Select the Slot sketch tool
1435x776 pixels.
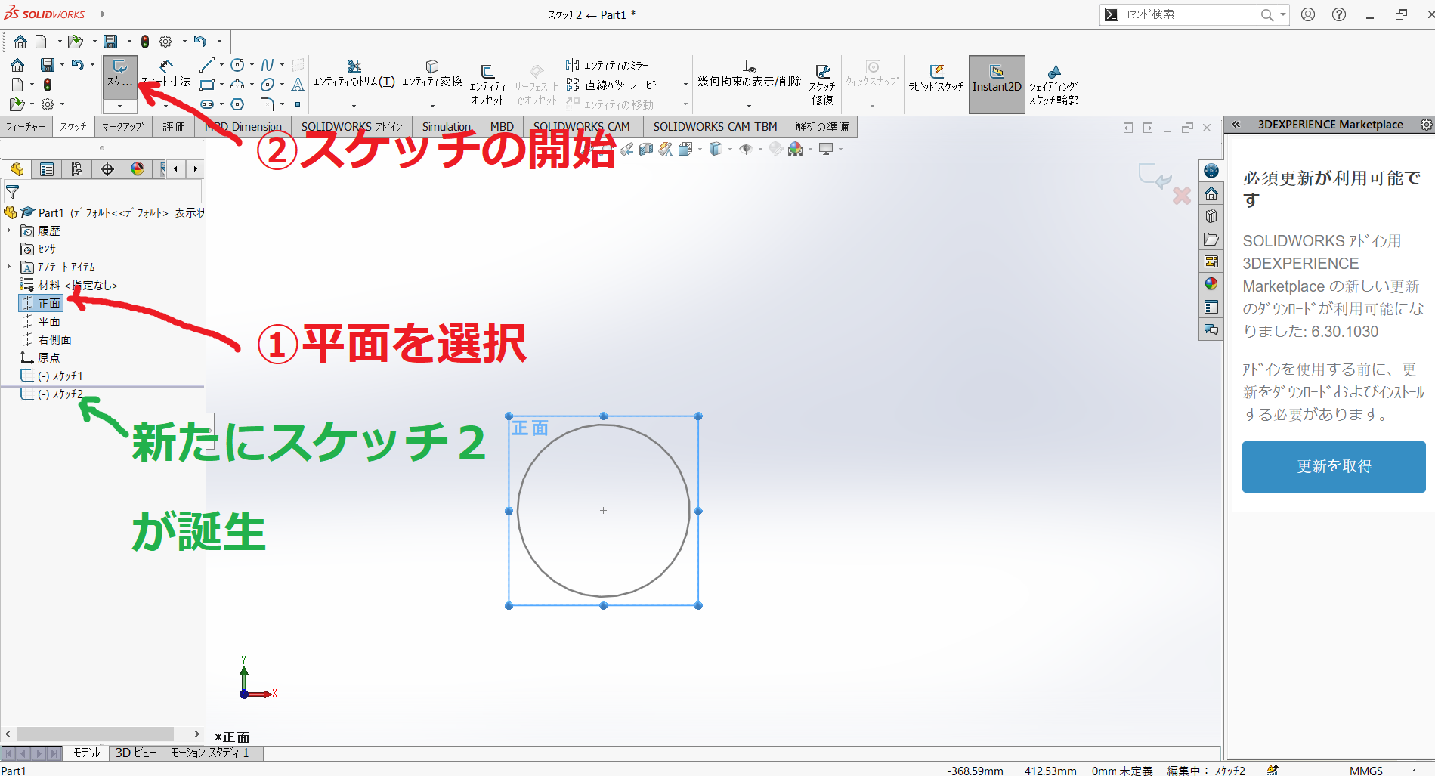207,104
